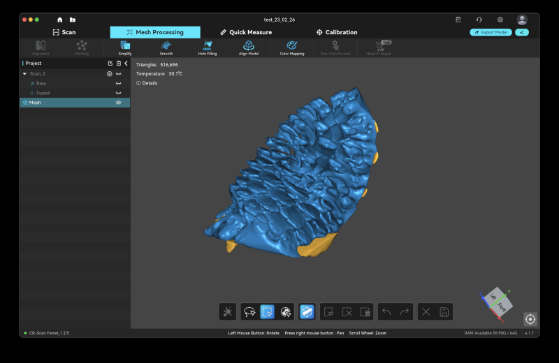Open the notes icon in title bar
559x363 pixels.
tap(458, 20)
